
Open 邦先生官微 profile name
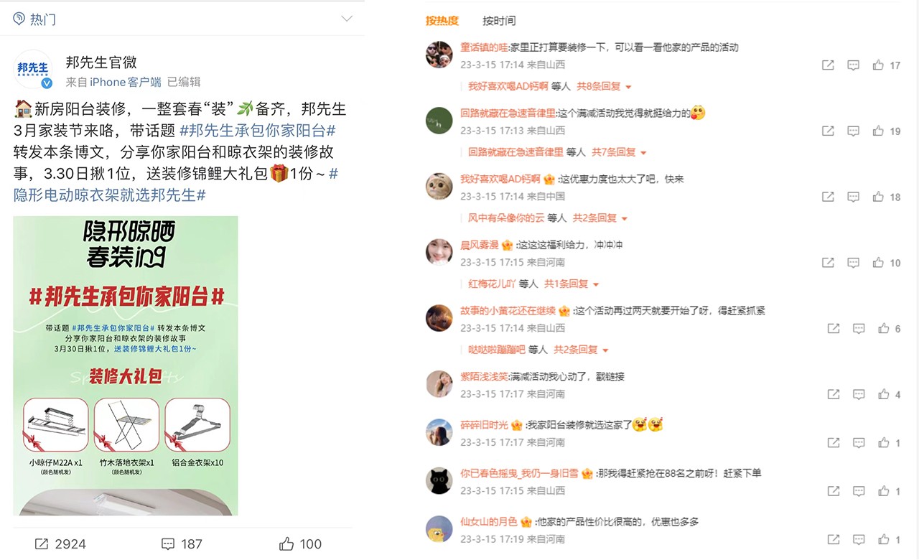click(x=101, y=63)
